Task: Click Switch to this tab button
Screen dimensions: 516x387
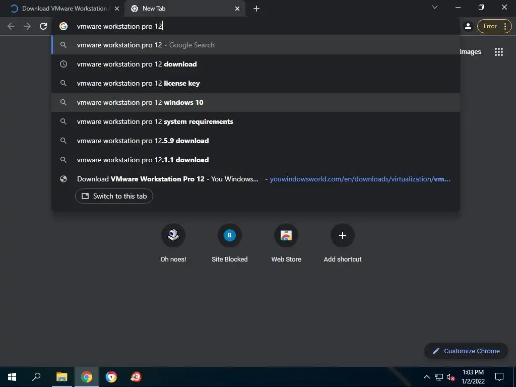Action: (114, 196)
